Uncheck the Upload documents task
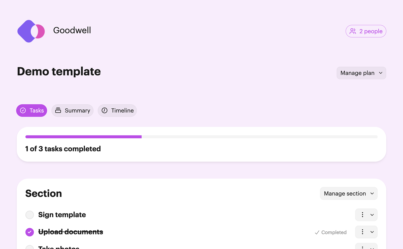This screenshot has width=403, height=249. [x=30, y=232]
